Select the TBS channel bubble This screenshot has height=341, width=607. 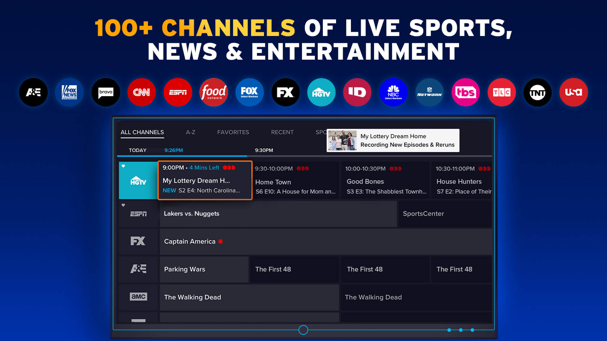coord(465,92)
